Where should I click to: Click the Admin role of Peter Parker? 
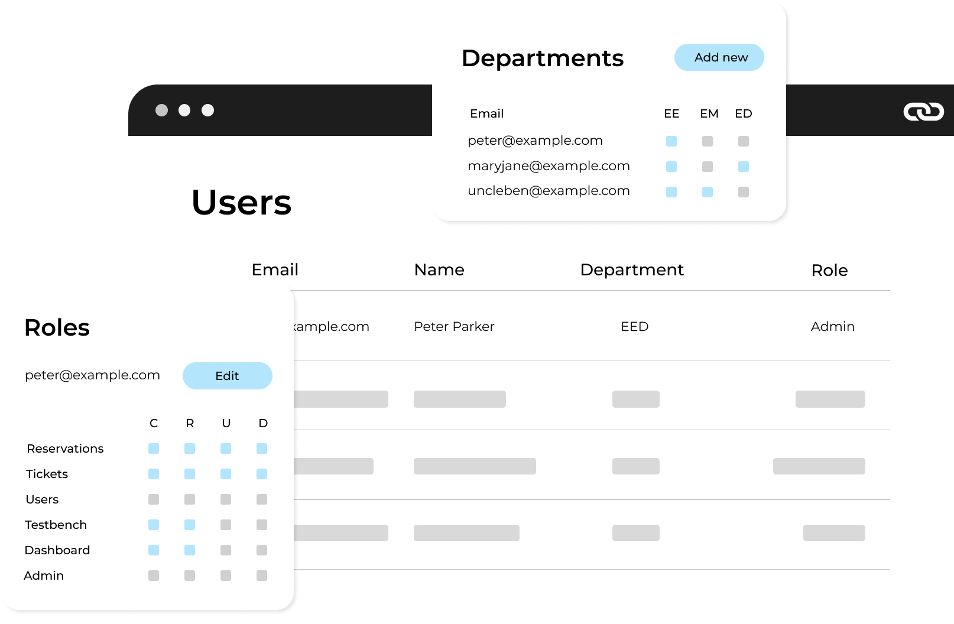click(x=832, y=327)
